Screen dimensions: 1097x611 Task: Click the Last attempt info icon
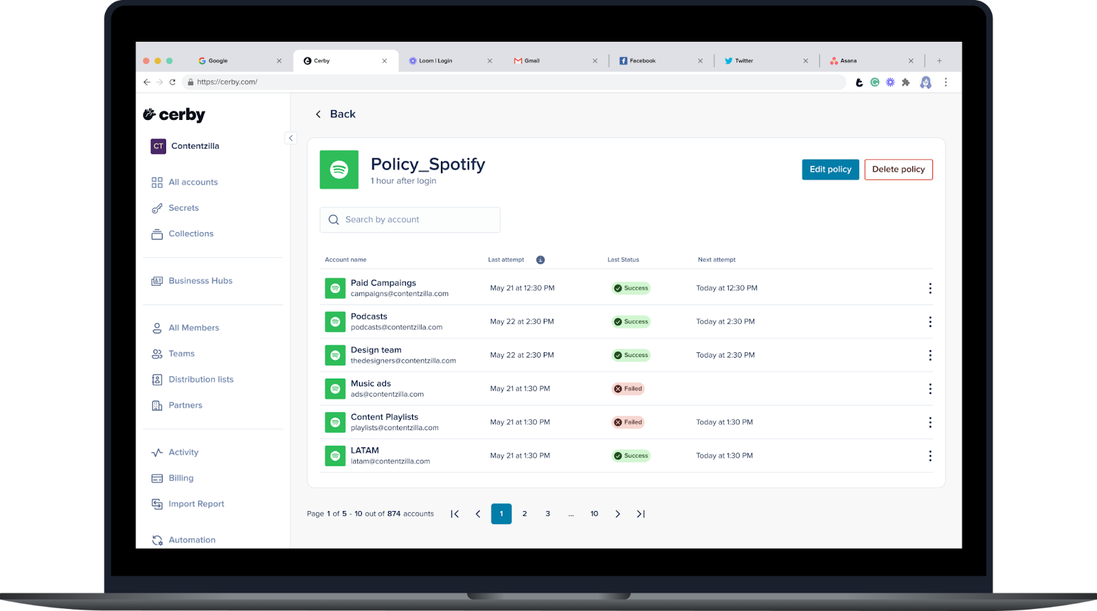coord(540,260)
